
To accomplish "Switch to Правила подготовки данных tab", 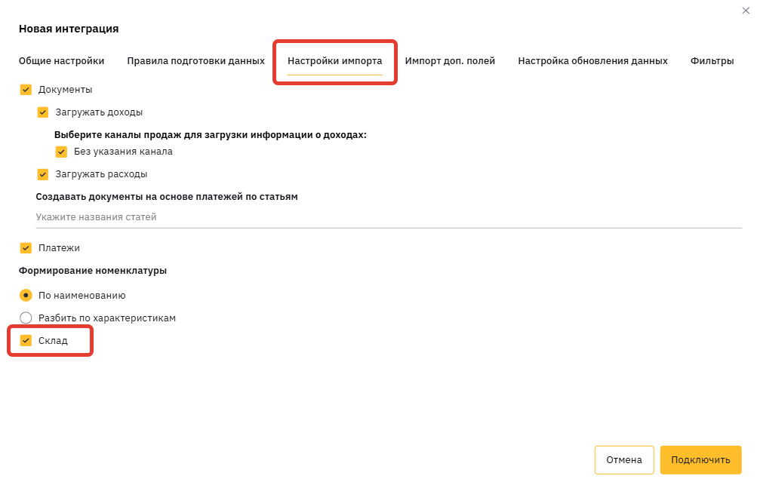I will click(x=195, y=61).
